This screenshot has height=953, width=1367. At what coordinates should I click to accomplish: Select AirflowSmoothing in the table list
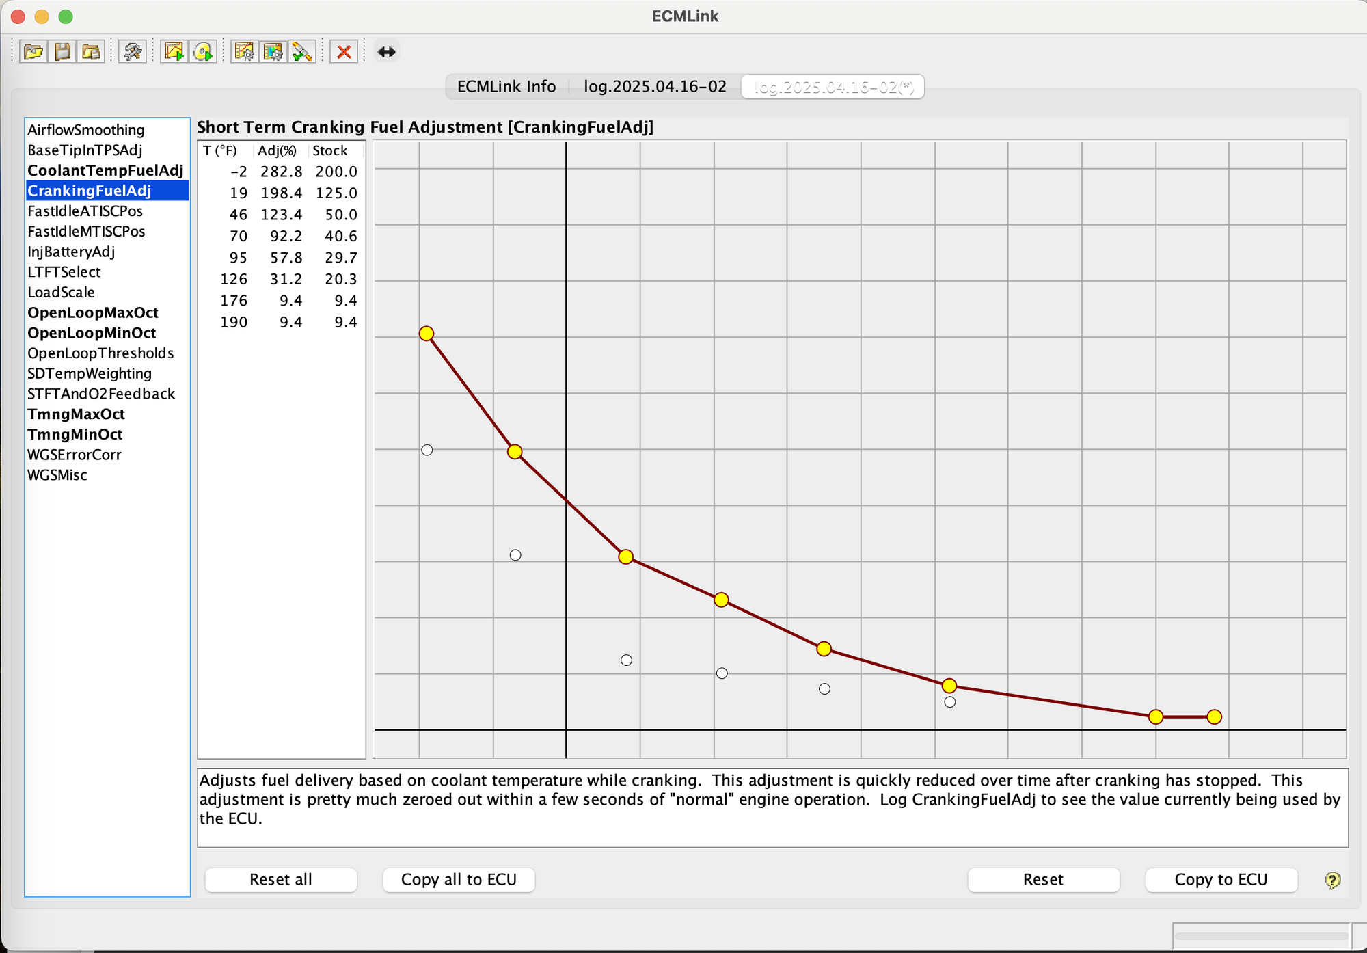(x=107, y=130)
